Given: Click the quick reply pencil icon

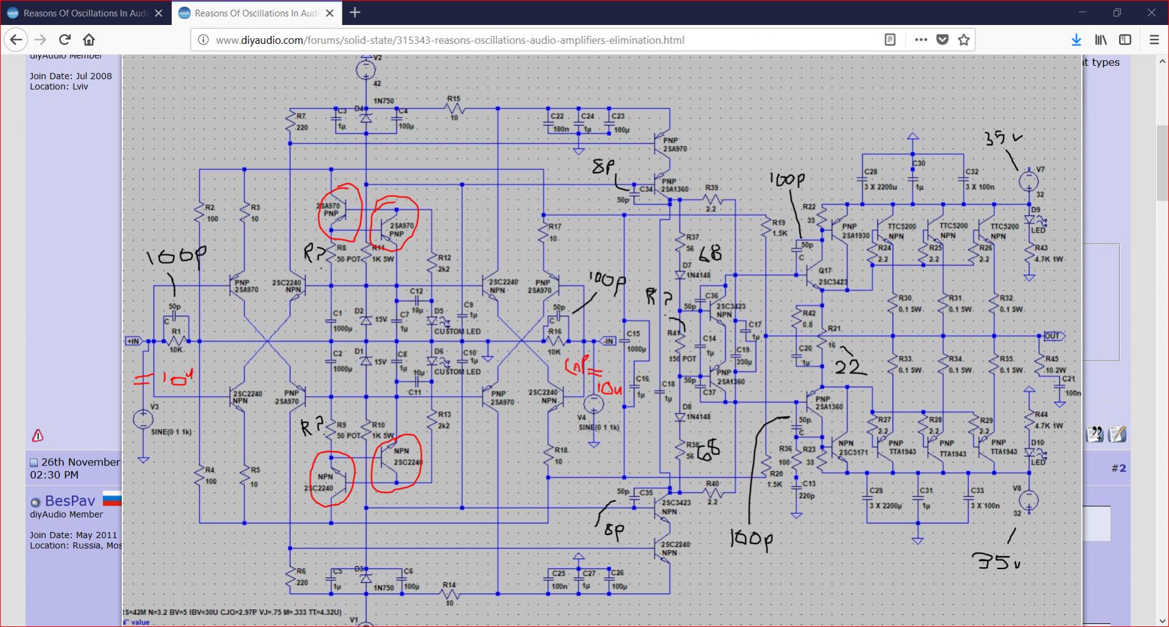Looking at the screenshot, I should pos(1117,434).
